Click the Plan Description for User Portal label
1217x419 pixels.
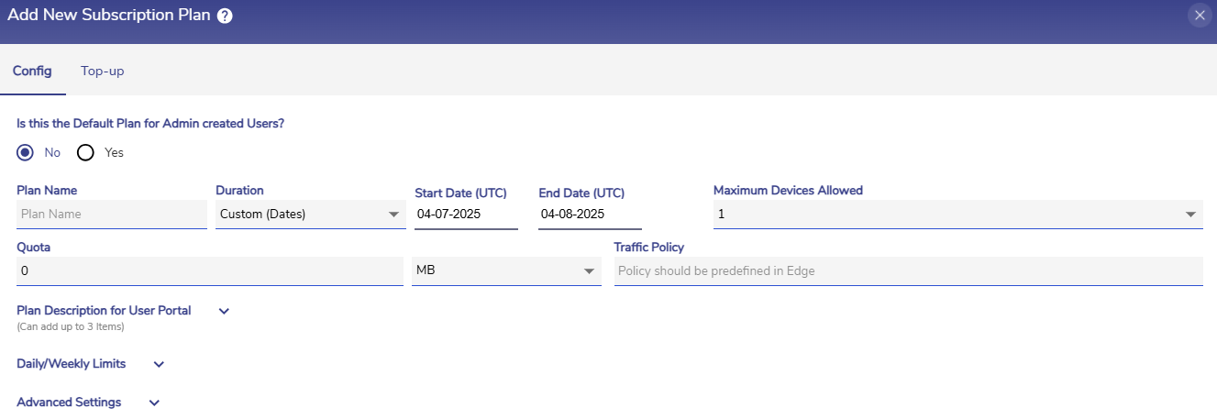(104, 311)
